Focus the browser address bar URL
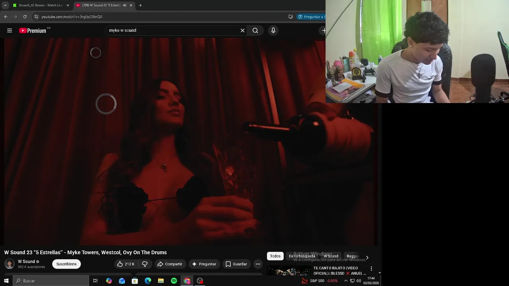 (72, 17)
